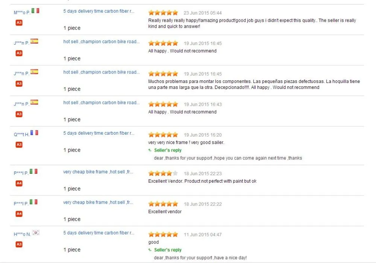Click the Italian flag beside M***o P.
376x263 pixels.
click(35, 11)
